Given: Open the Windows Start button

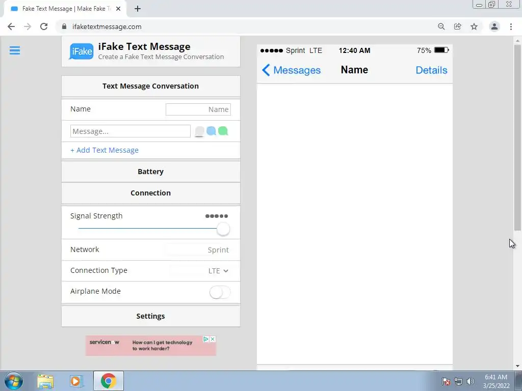Looking at the screenshot, I should [14, 381].
